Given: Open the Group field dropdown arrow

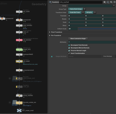Looking at the screenshot, I should (114, 6).
